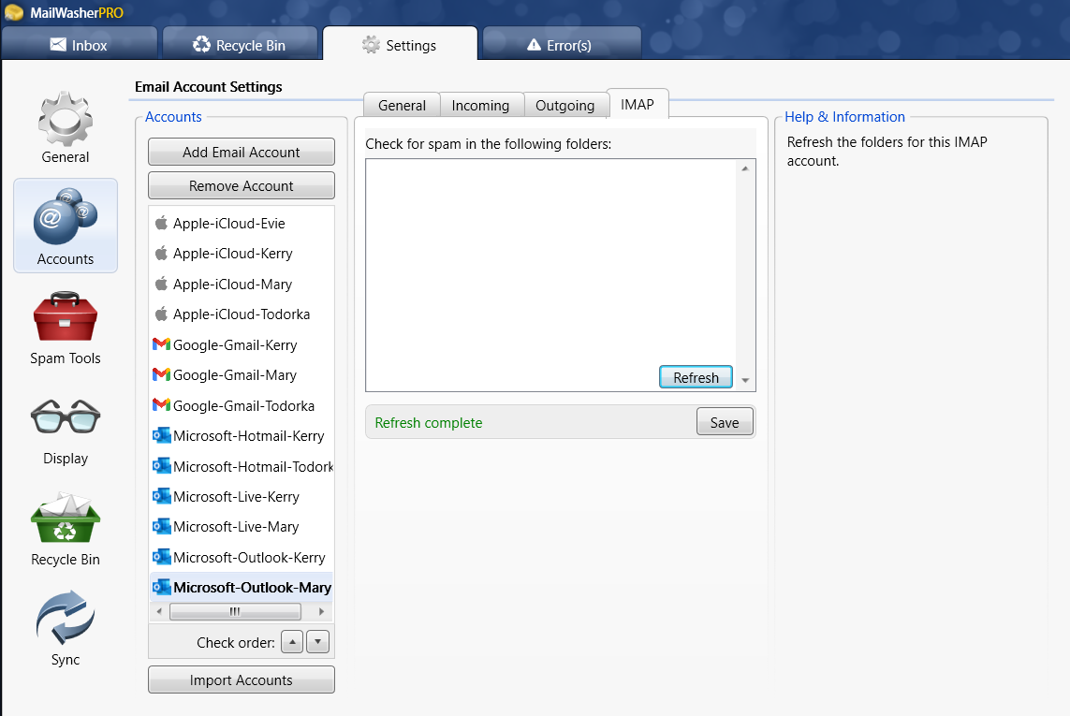Click accounts list scroll left arrow
The image size is (1070, 716).
[x=159, y=611]
